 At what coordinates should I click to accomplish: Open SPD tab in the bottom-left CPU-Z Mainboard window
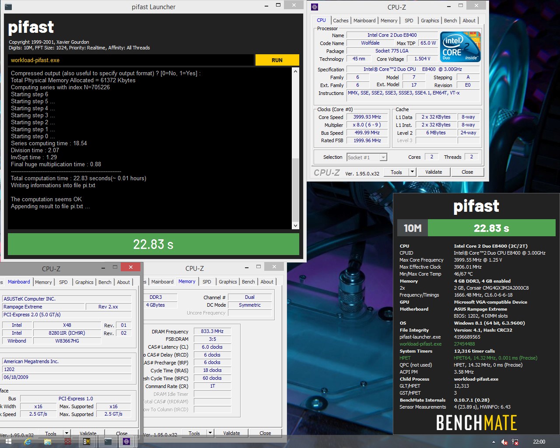point(63,282)
